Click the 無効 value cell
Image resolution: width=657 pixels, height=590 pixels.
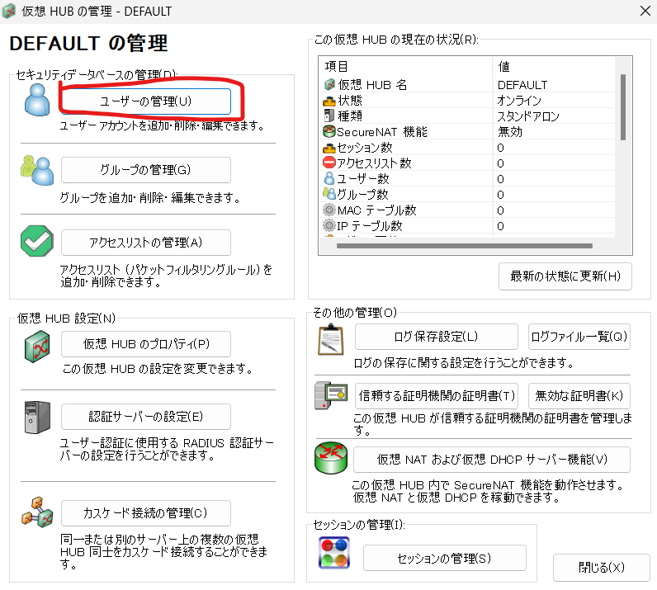coord(510,132)
